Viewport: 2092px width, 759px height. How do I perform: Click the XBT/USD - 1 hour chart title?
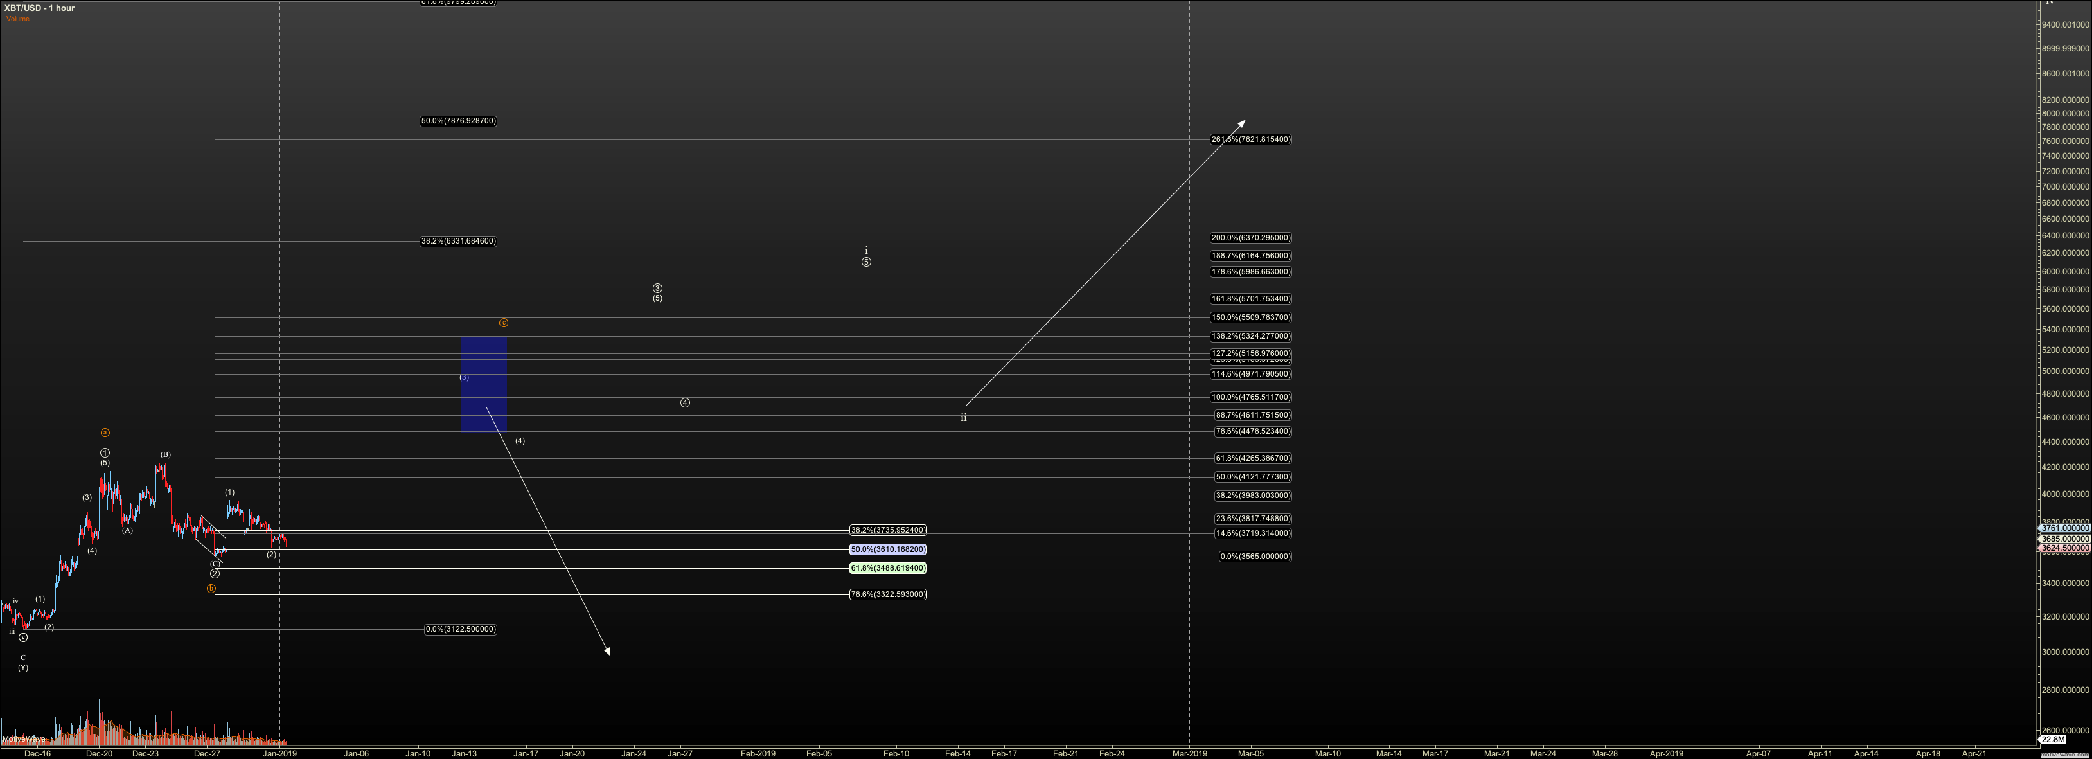(x=39, y=8)
